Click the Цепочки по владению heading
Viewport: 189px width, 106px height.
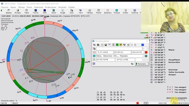177,98
